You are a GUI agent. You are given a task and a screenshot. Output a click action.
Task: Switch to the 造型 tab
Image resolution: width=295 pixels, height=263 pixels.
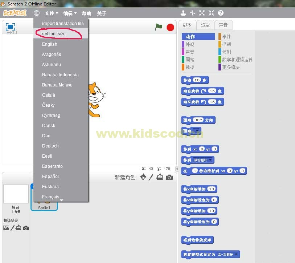coord(206,25)
